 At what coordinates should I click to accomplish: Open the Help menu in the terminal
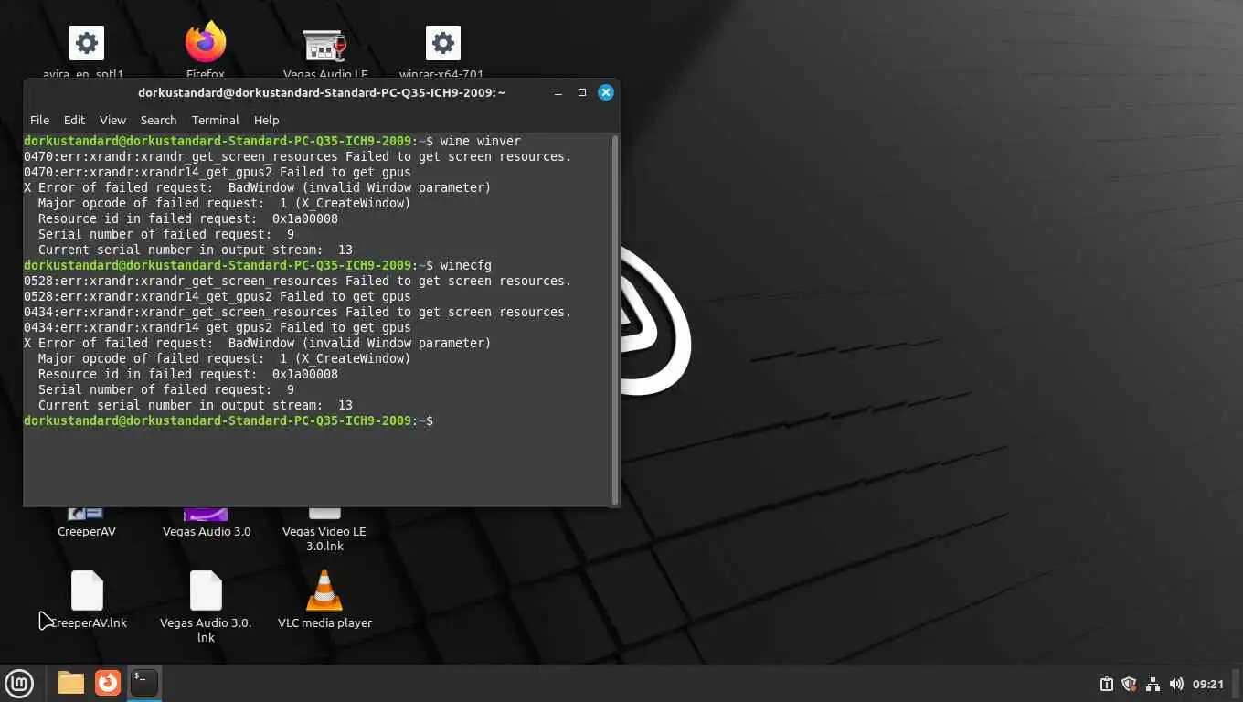click(x=266, y=120)
